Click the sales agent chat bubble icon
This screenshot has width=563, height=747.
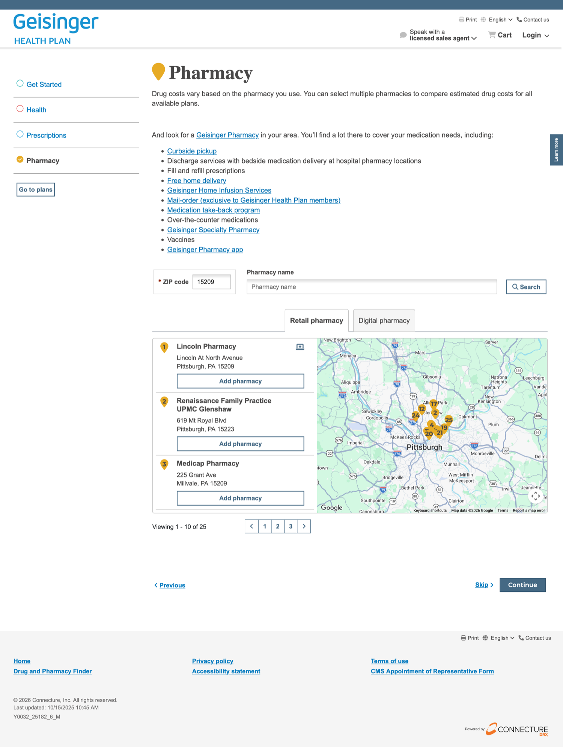(x=403, y=35)
